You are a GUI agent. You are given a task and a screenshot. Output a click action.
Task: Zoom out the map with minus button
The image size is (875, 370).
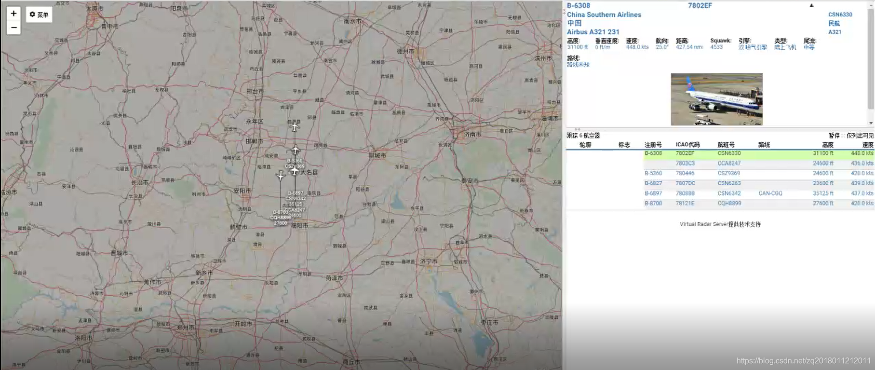(13, 27)
